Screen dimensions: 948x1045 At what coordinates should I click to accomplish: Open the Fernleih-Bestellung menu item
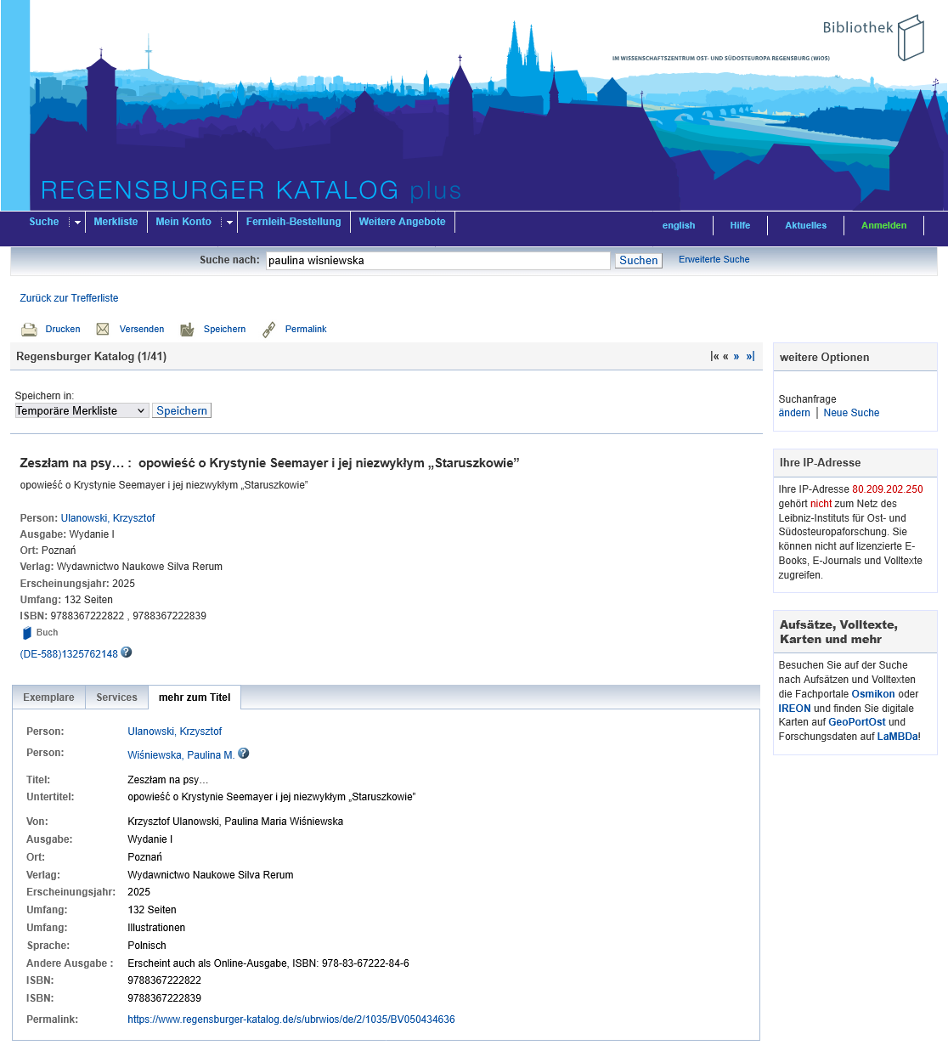293,222
